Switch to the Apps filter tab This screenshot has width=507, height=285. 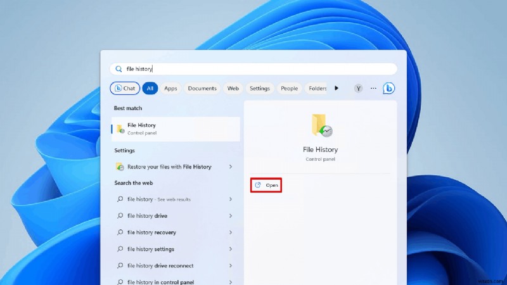click(170, 88)
